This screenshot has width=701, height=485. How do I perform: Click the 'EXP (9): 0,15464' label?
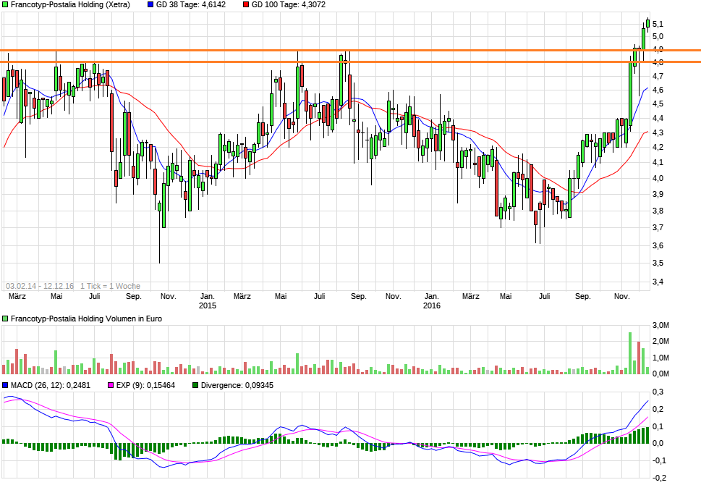(x=145, y=385)
